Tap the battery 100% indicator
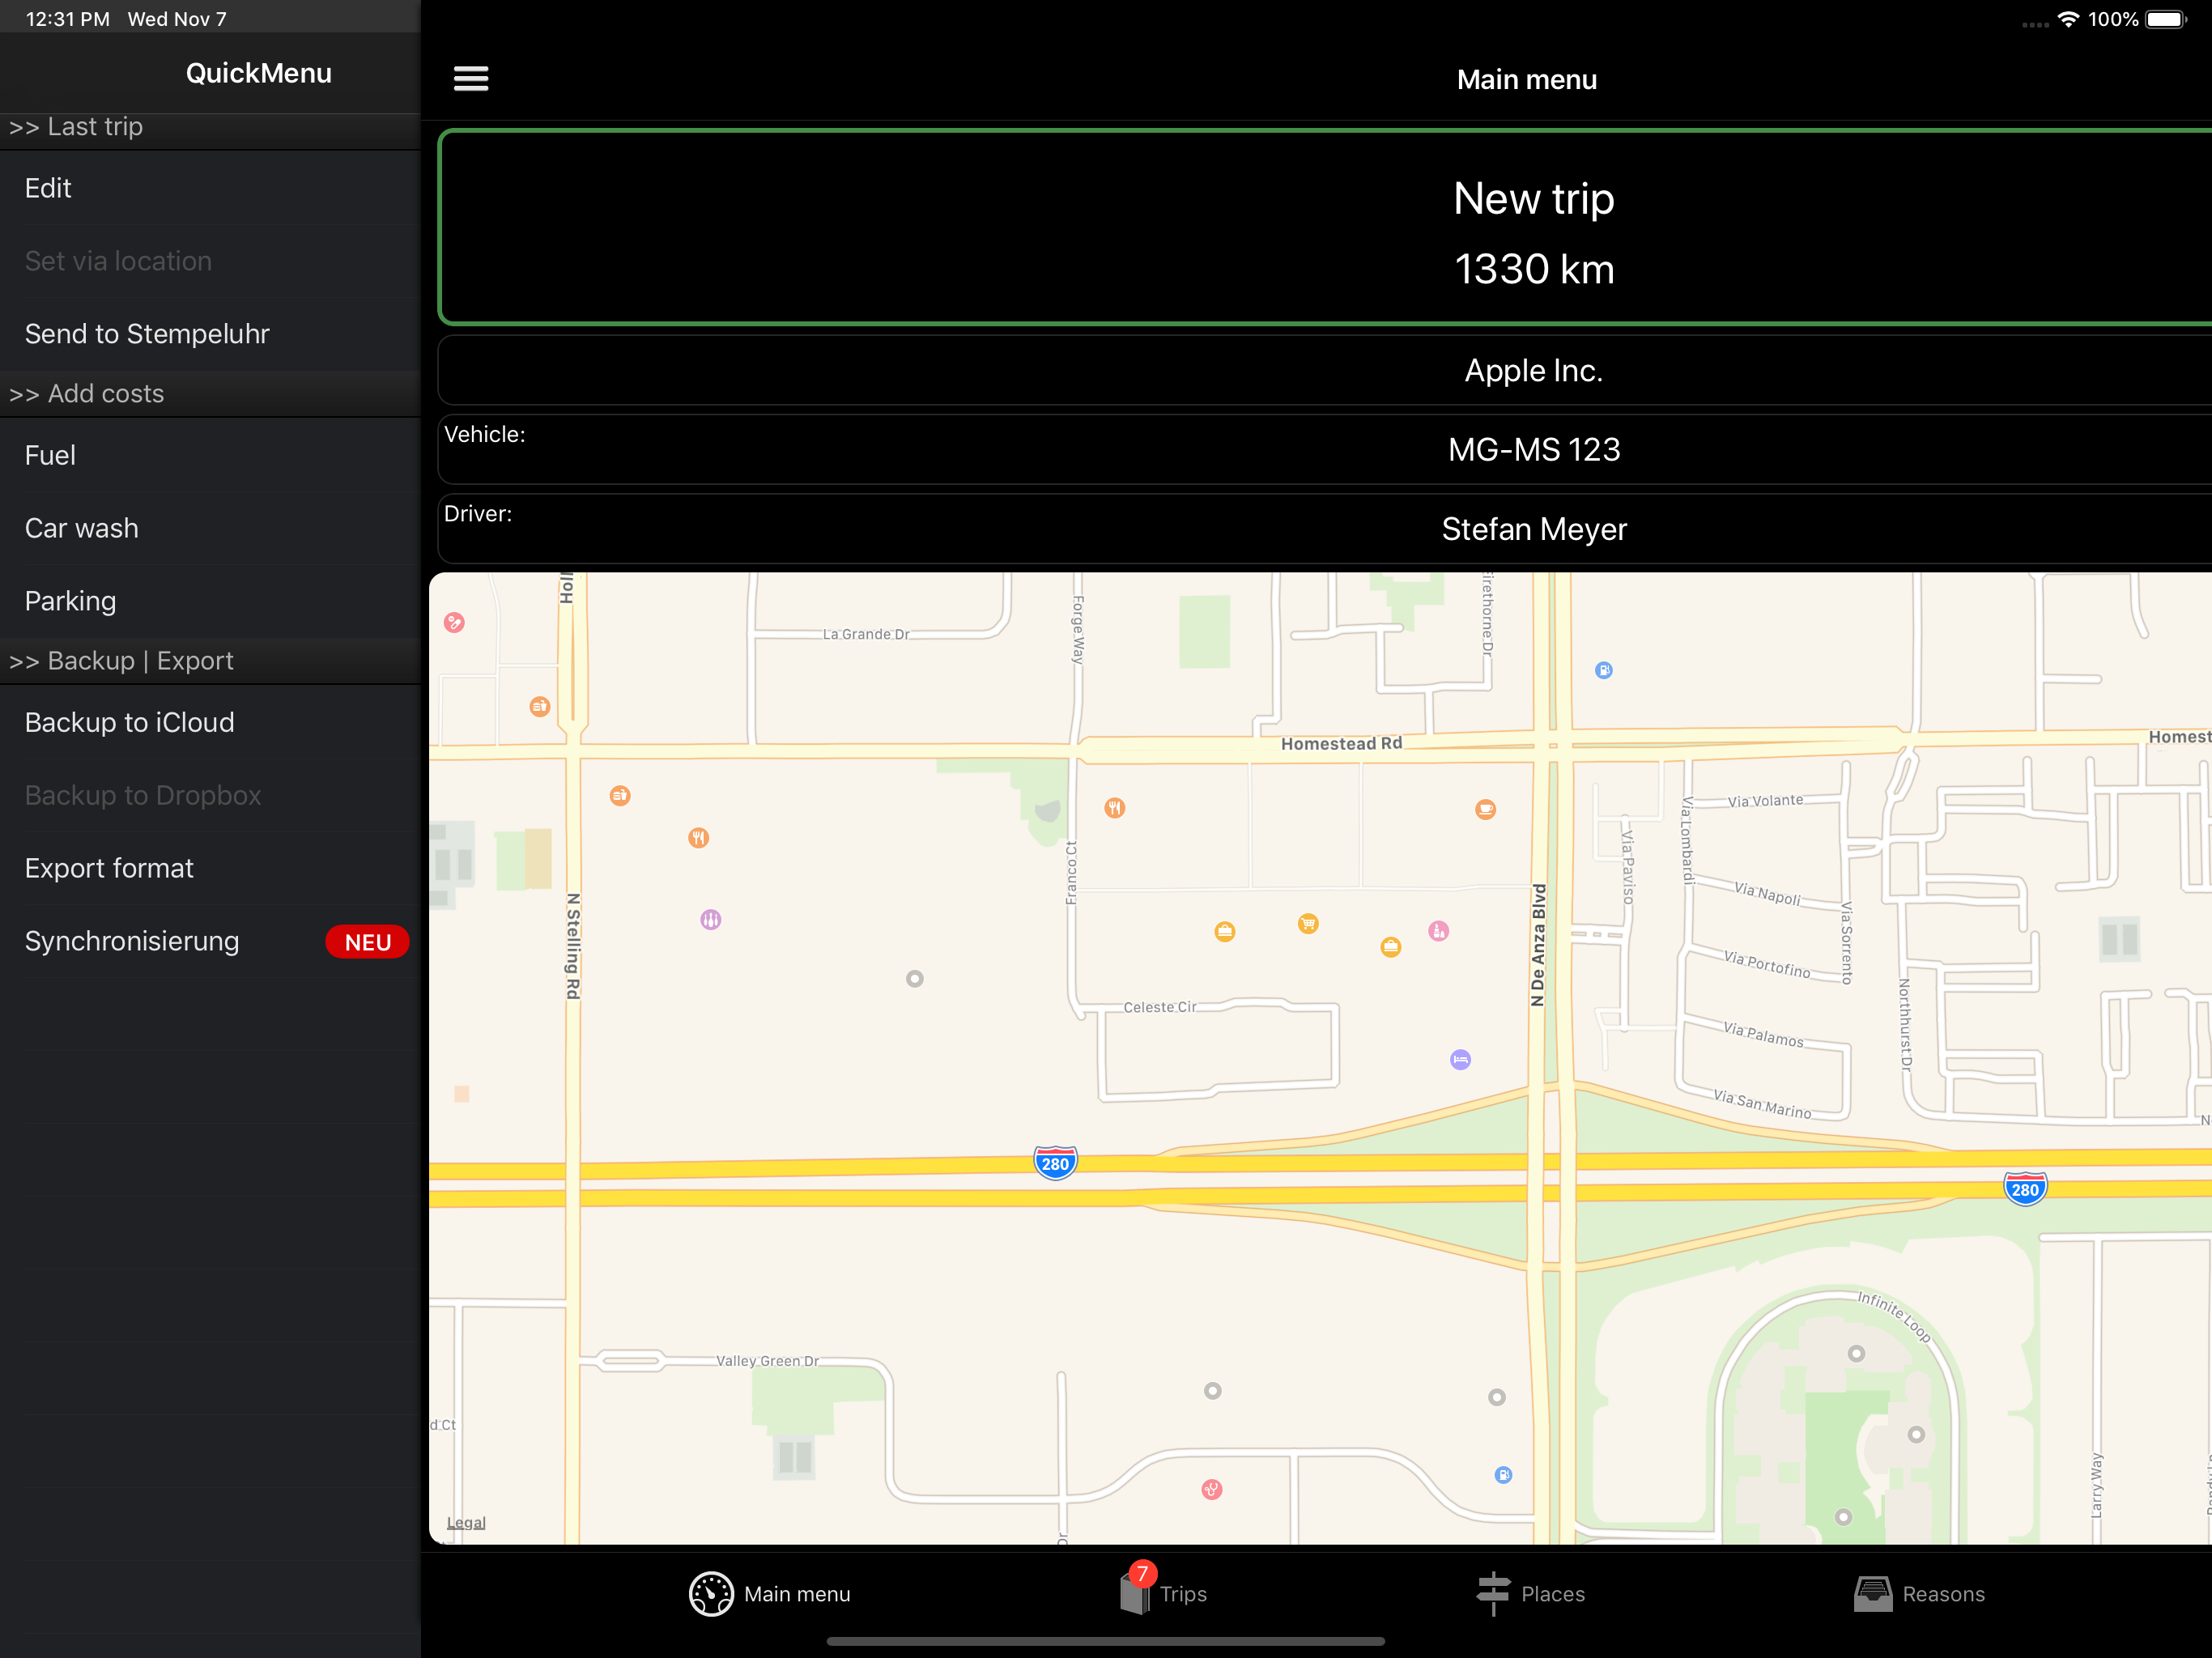Image resolution: width=2212 pixels, height=1658 pixels. click(2138, 19)
